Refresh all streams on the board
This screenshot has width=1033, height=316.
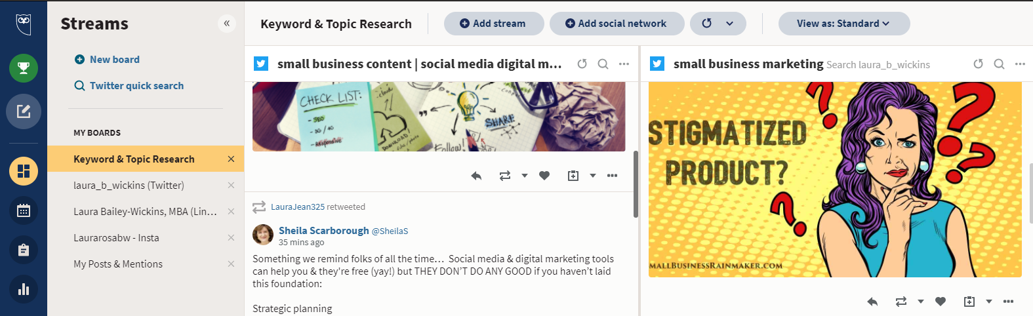706,24
